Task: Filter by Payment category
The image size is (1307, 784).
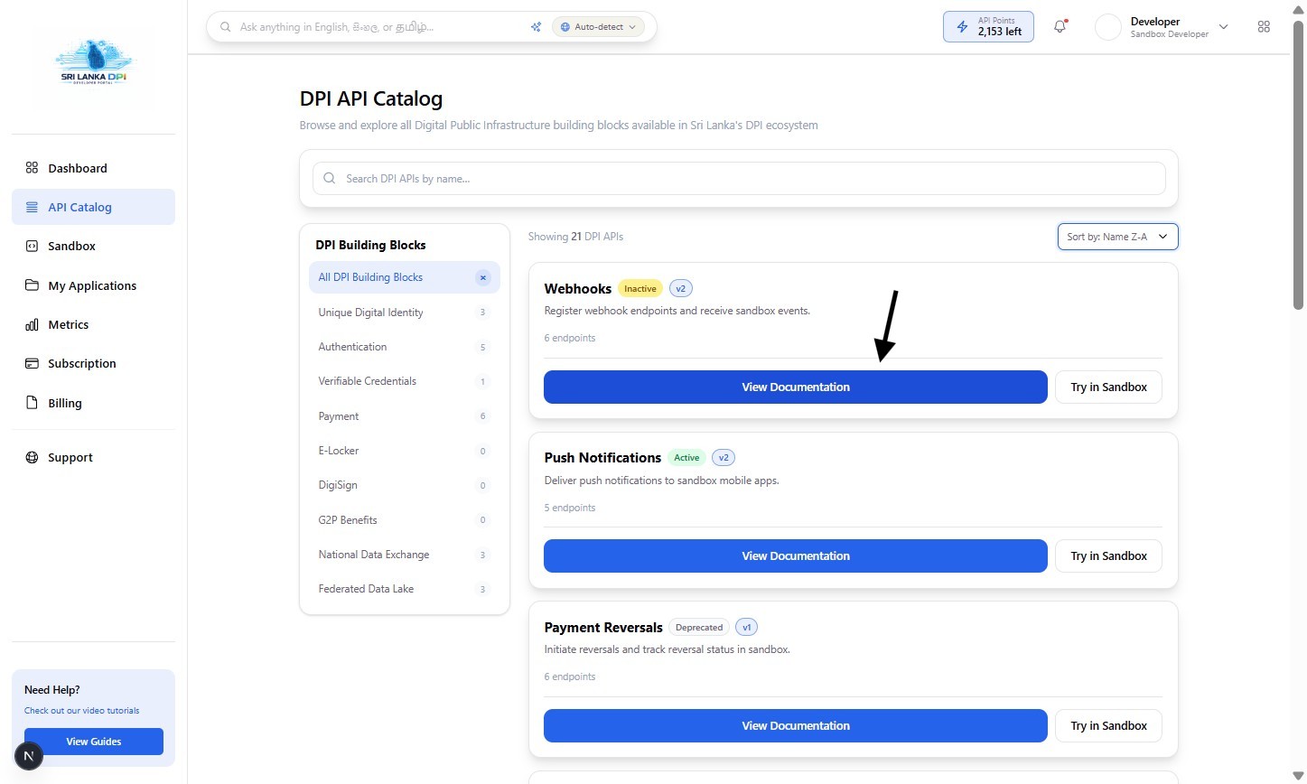Action: 404,416
